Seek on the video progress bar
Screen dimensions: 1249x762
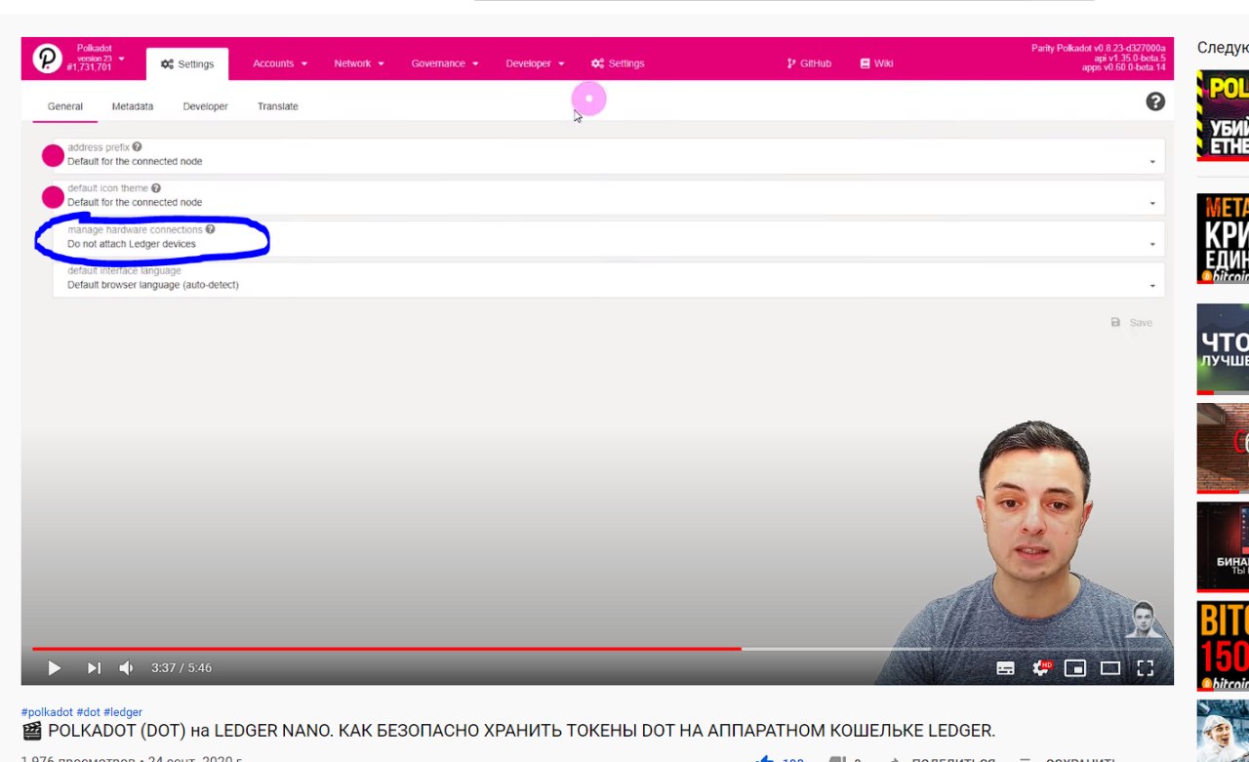coord(597,648)
